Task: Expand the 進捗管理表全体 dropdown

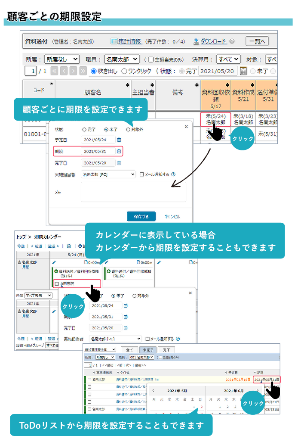Action: pyautogui.click(x=100, y=349)
